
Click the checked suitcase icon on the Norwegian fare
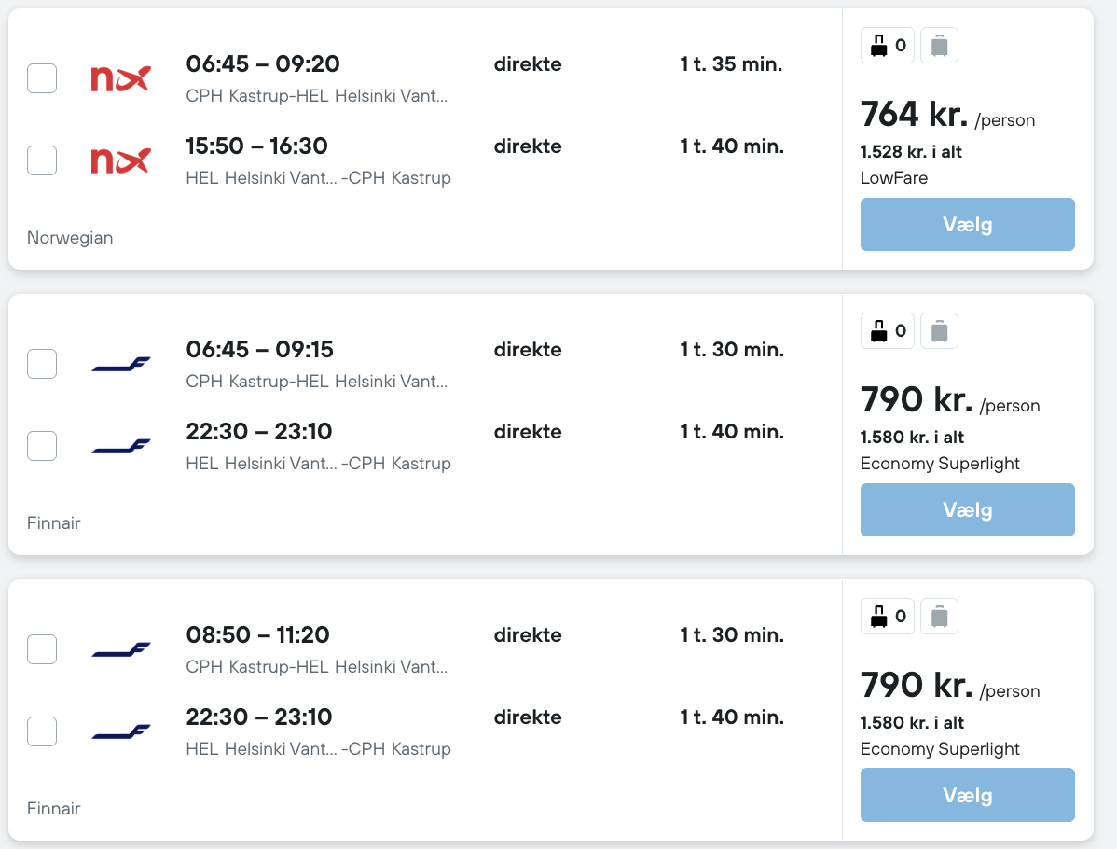[939, 46]
